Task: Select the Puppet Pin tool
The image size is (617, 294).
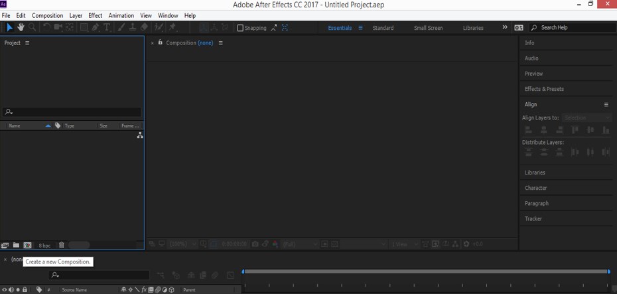Action: click(172, 27)
